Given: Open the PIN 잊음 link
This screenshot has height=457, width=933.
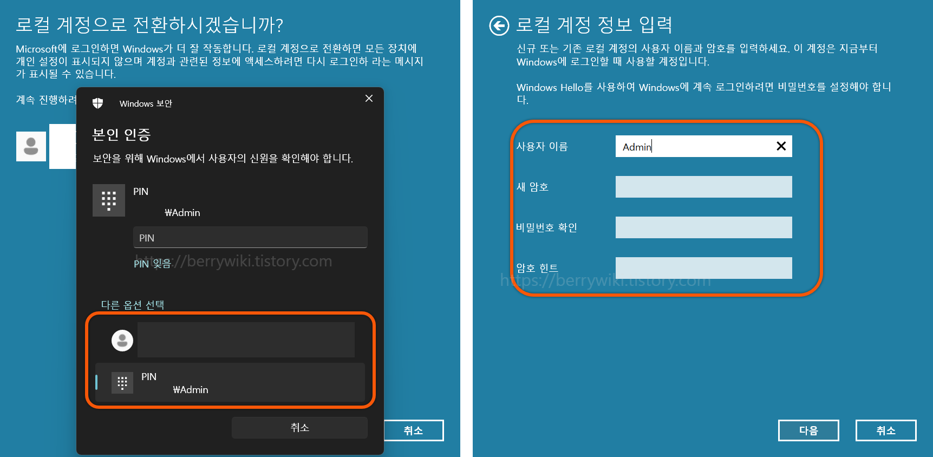Looking at the screenshot, I should 152,264.
